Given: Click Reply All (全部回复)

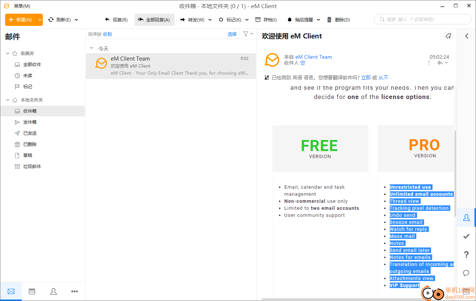Looking at the screenshot, I should click(x=154, y=20).
